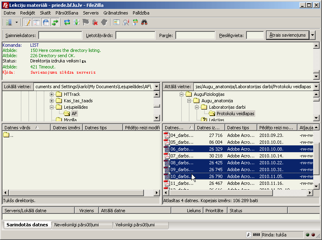This screenshot has width=322, height=240.
Task: Open the Skatīt menu
Action: [x=45, y=13]
